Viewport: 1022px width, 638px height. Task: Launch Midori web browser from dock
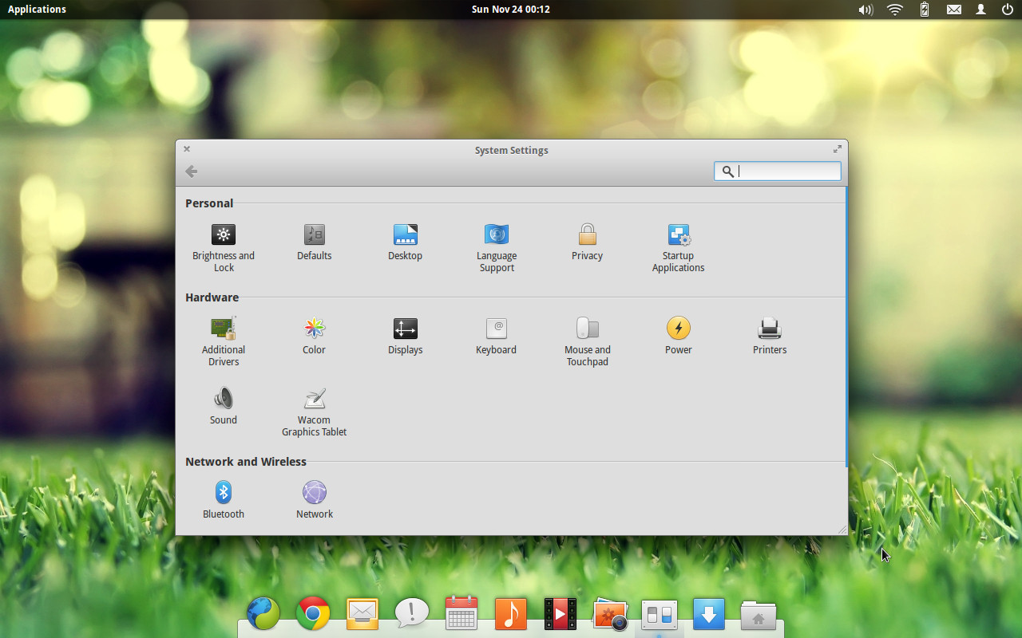click(263, 613)
